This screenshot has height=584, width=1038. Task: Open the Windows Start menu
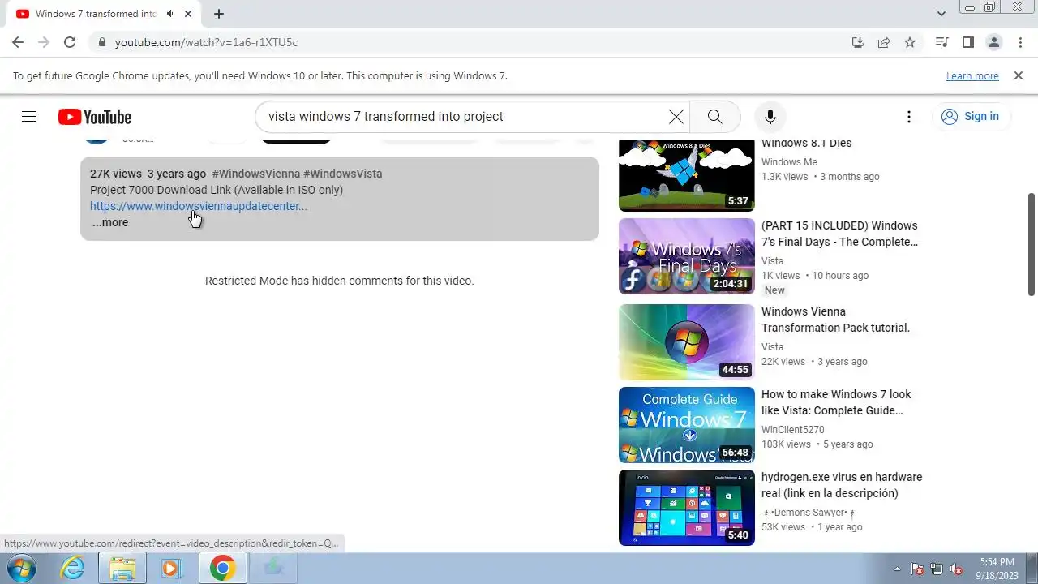(x=19, y=569)
